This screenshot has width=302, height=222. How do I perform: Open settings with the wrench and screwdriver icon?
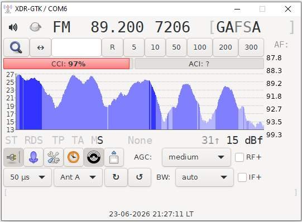tap(54, 157)
